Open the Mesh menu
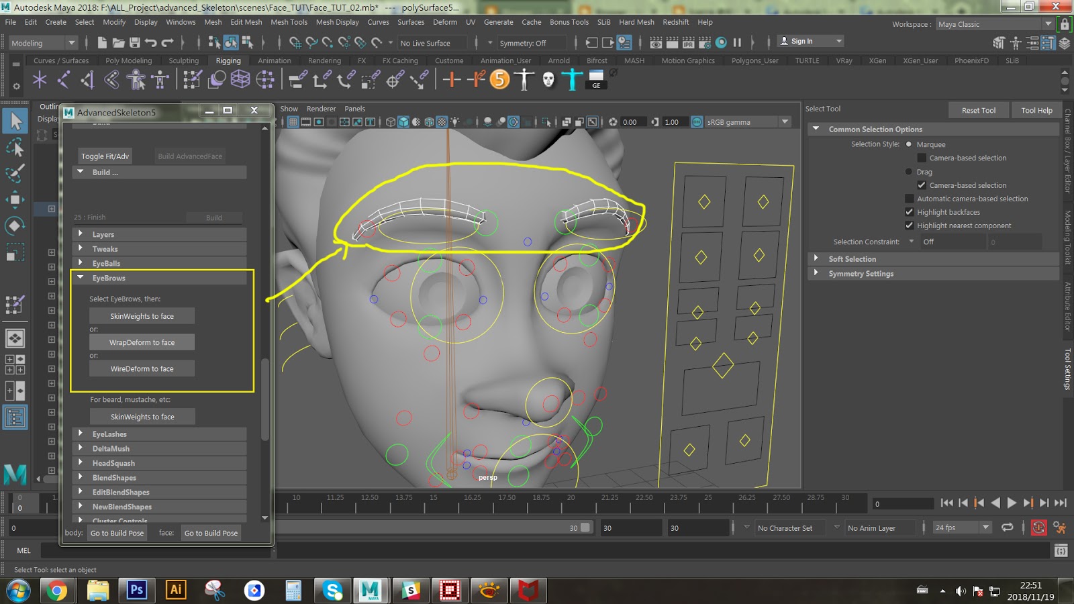1074x604 pixels. click(x=213, y=21)
